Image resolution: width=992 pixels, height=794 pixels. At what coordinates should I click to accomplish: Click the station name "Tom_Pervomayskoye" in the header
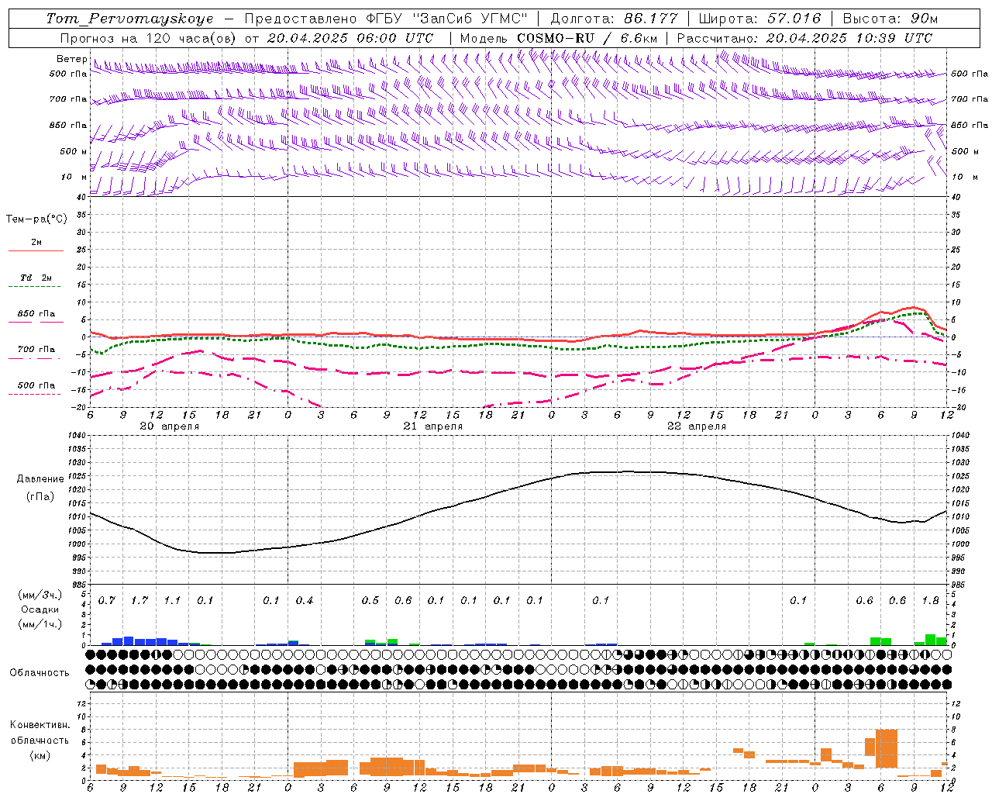(129, 19)
